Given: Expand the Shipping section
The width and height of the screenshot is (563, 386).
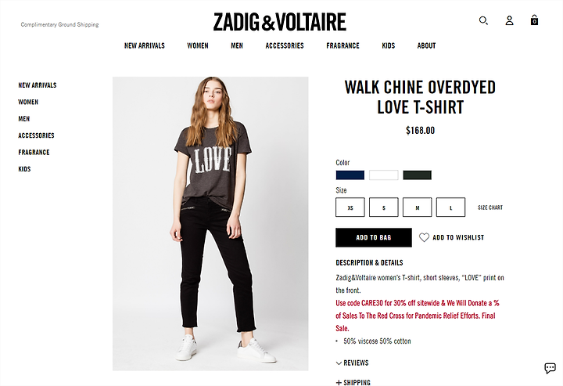Looking at the screenshot, I should click(353, 382).
